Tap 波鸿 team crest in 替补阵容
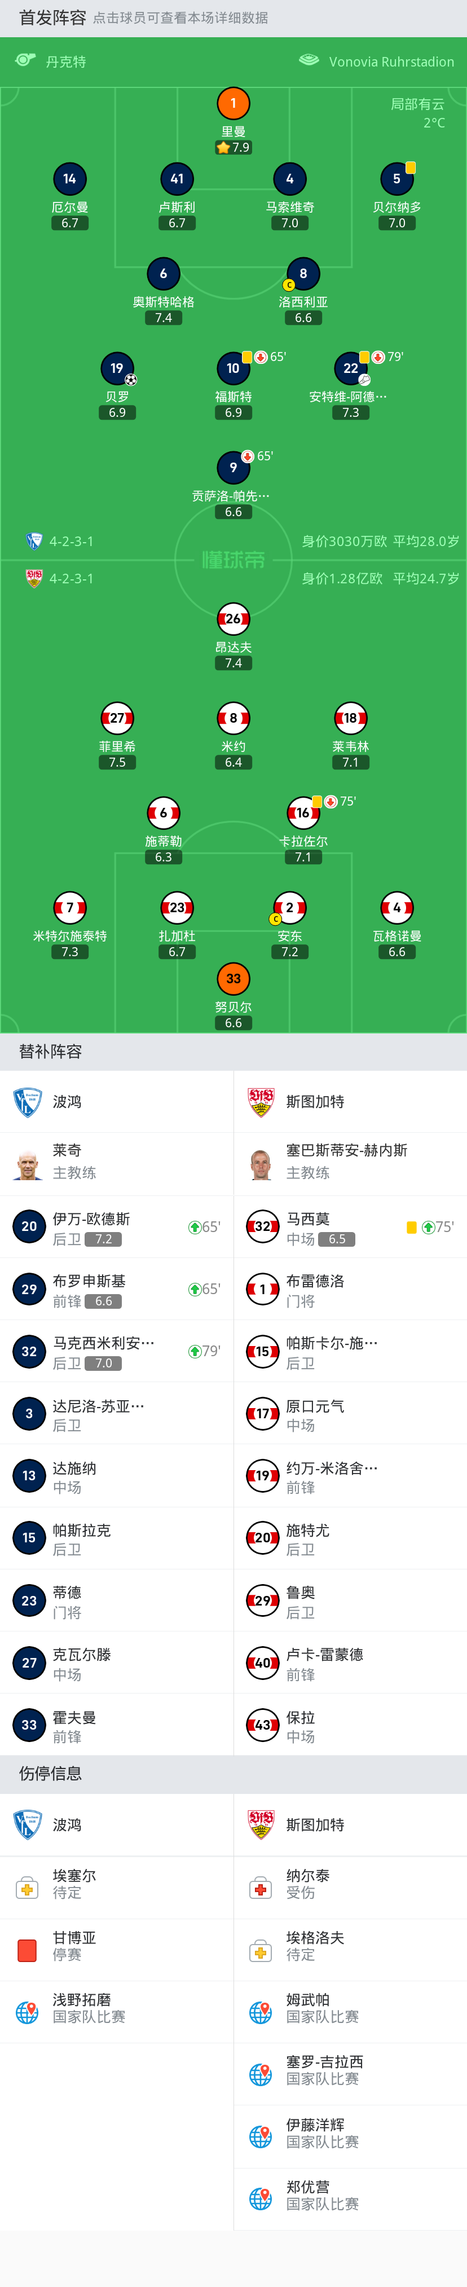Viewport: 467px width, 2287px height. point(28,1102)
